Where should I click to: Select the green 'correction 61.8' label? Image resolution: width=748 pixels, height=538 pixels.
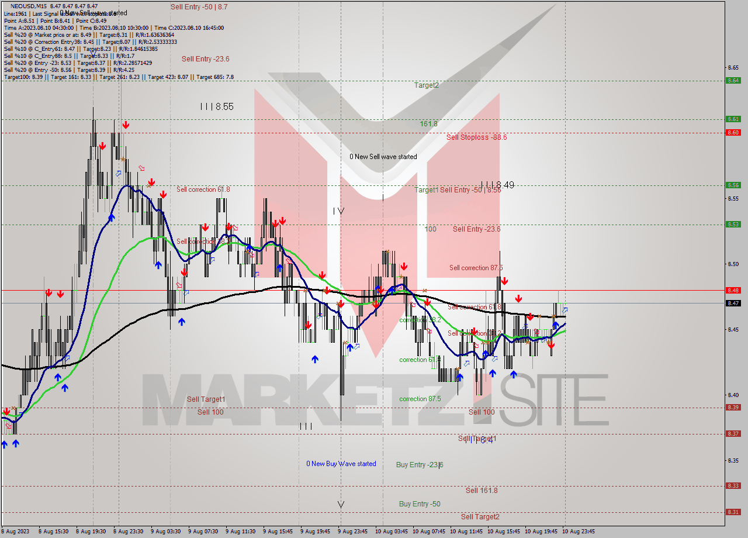coord(420,360)
